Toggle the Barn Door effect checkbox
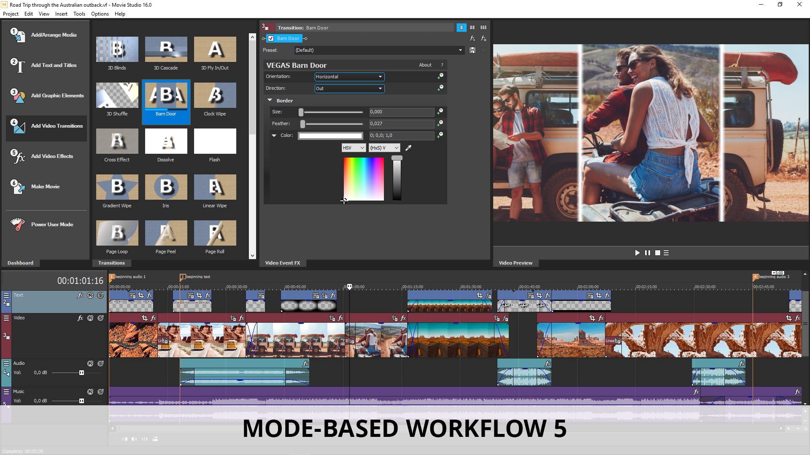This screenshot has width=810, height=455. [271, 38]
